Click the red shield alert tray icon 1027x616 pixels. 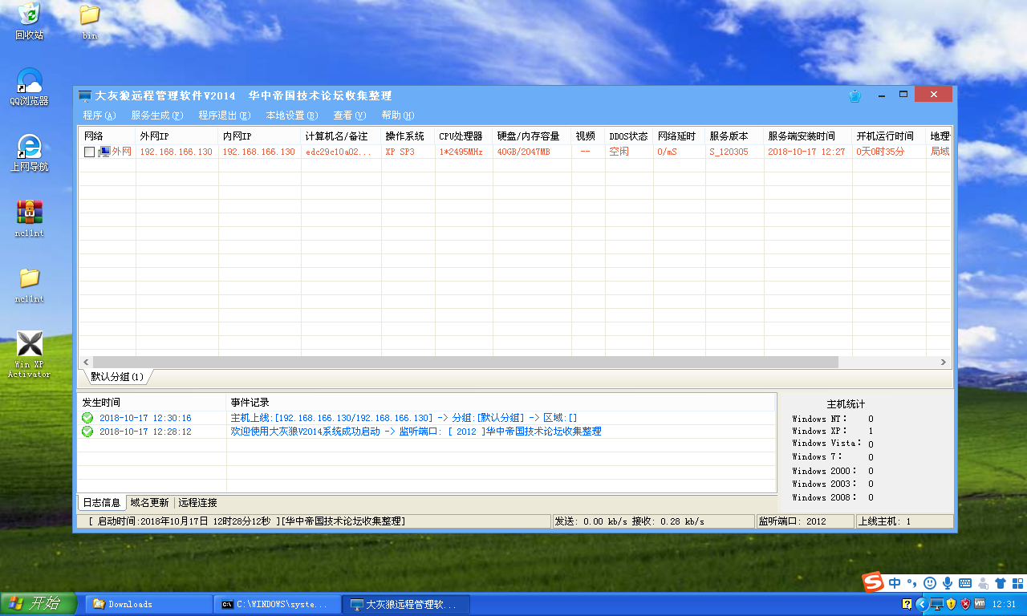click(x=965, y=604)
